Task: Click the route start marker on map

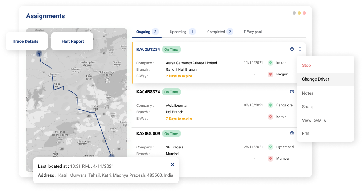Action: (x=40, y=54)
